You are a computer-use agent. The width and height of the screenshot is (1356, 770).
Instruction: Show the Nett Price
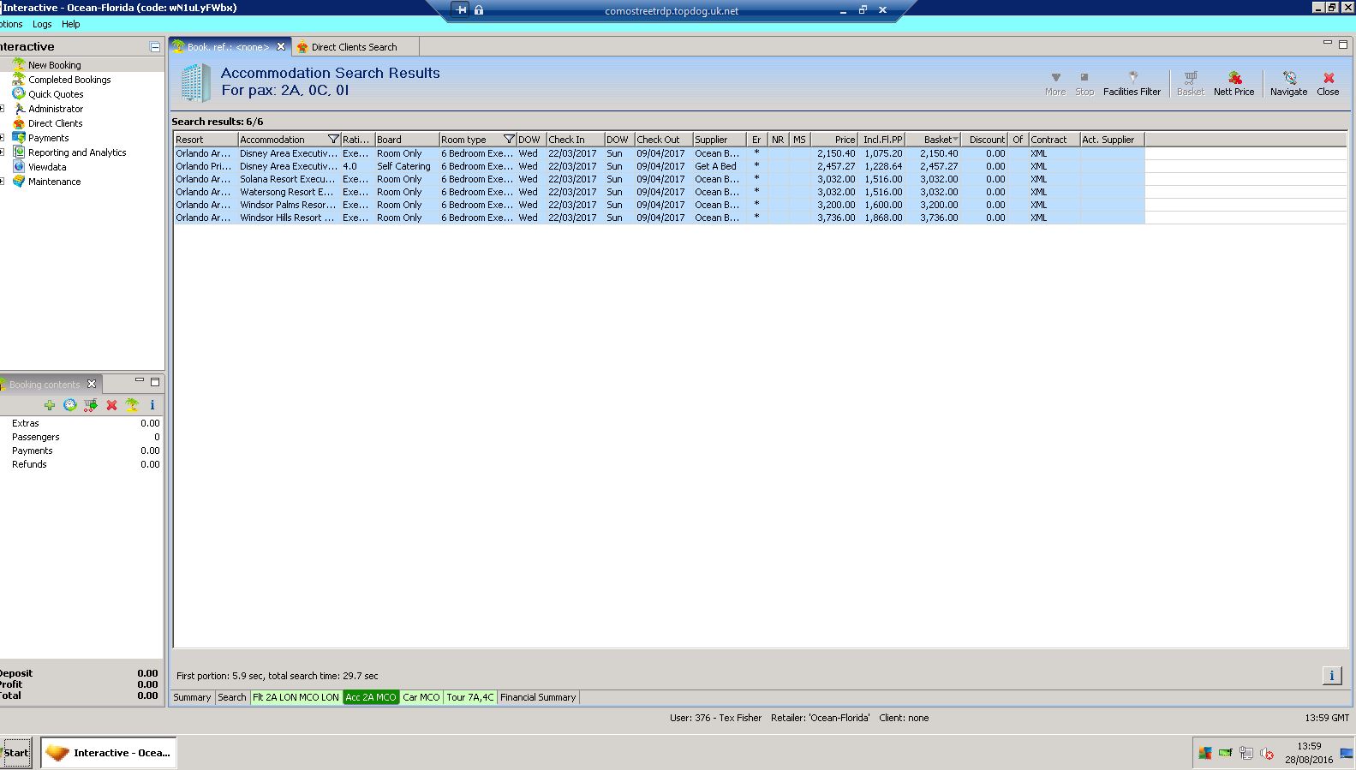(x=1234, y=83)
